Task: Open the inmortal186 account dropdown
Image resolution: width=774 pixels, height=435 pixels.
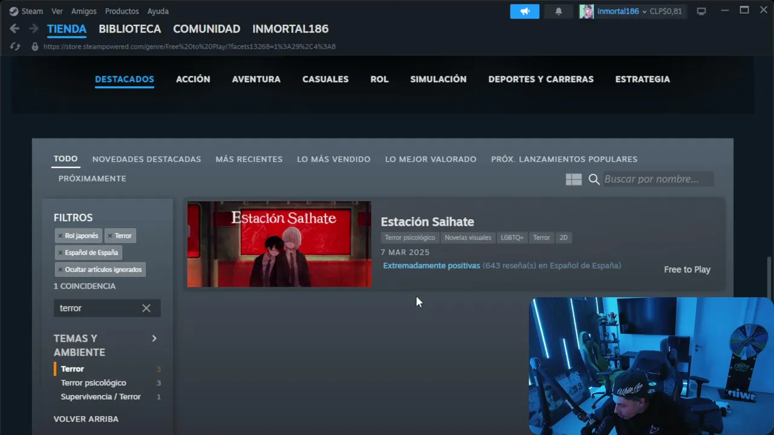Action: pyautogui.click(x=622, y=11)
